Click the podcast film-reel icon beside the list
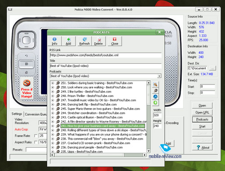 [155, 91]
